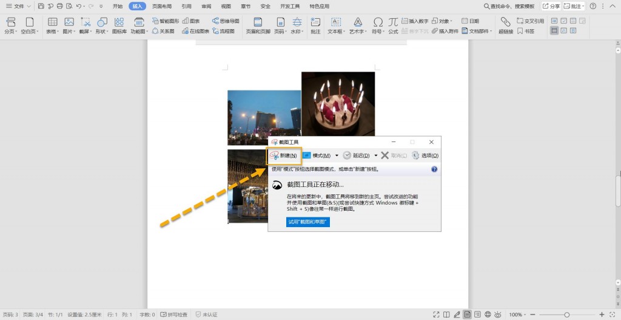Viewport: 621px width, 320px height.
Task: Click the 功能图 function diagram icon
Action: (x=139, y=22)
